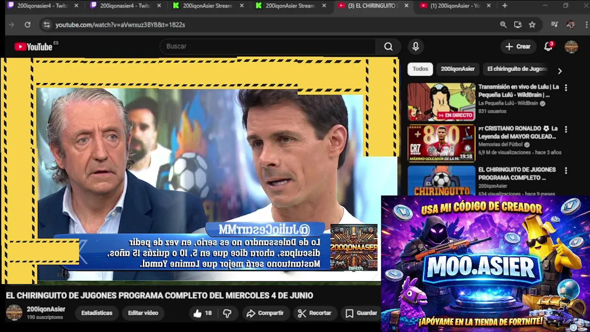Image resolution: width=590 pixels, height=332 pixels.
Task: Open the Chrome profile avatar menu
Action: click(571, 25)
